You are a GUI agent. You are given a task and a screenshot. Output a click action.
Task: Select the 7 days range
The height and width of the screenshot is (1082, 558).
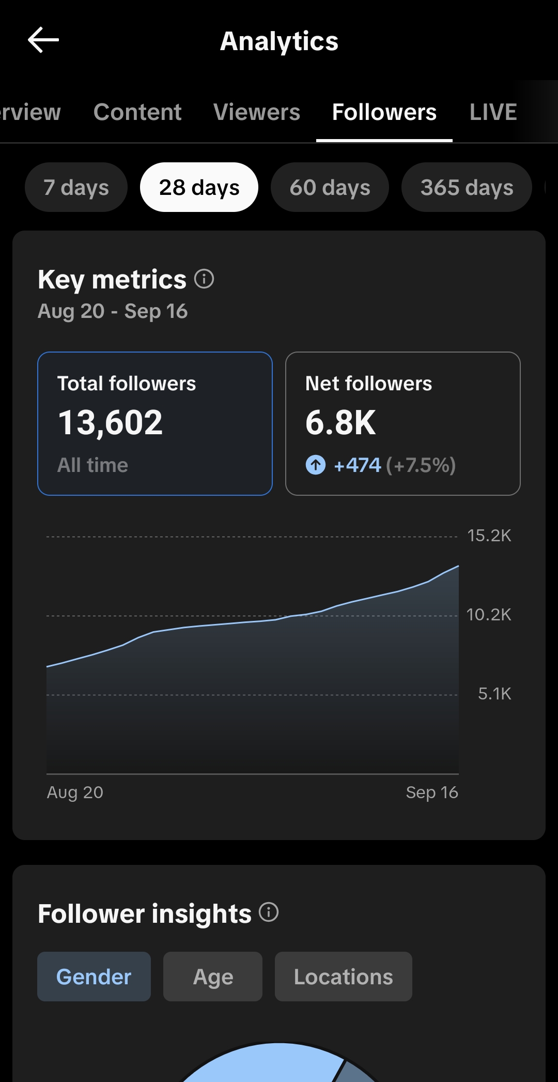76,187
